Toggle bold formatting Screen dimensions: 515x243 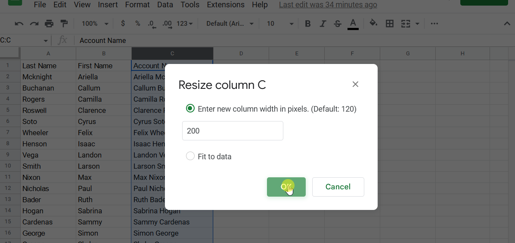coord(307,24)
